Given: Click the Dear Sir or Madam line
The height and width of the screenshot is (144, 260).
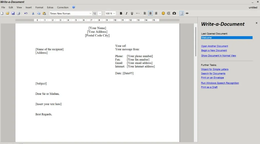Looking at the screenshot, I should coord(47,94).
